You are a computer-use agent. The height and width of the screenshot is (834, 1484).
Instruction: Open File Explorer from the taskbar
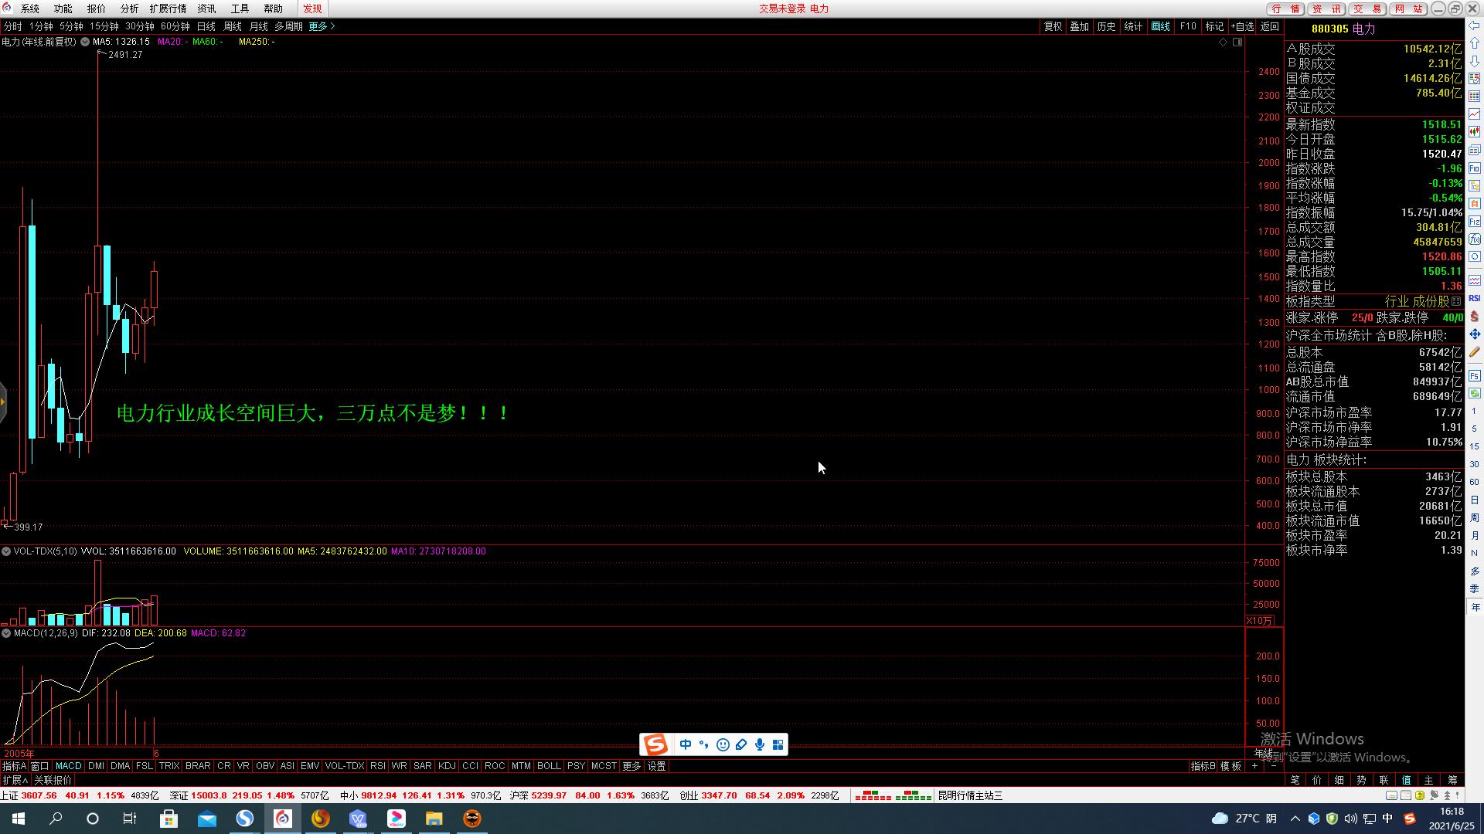tap(434, 819)
